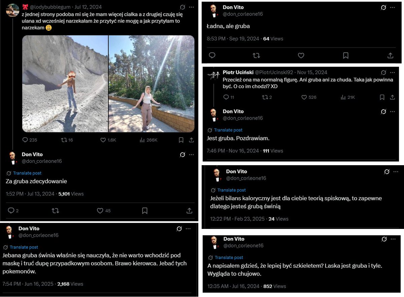
Task: Expand more options on the "Ładna, ale gruba" post
Action: point(392,7)
